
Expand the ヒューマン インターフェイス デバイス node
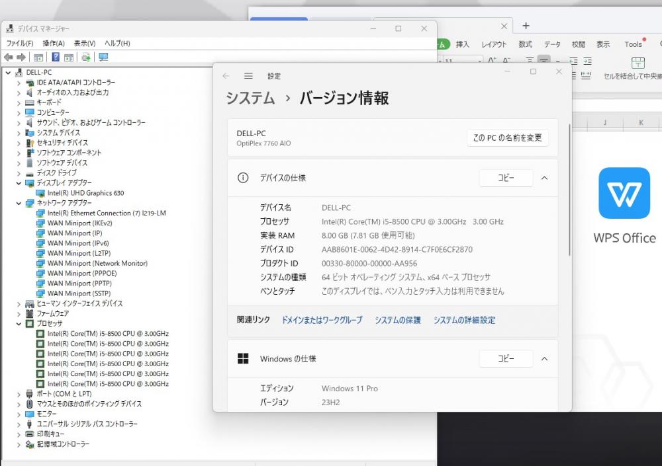[19, 303]
